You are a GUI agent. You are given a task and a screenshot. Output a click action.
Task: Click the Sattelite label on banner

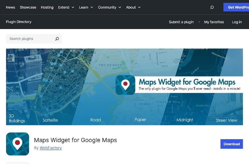coord(50,120)
